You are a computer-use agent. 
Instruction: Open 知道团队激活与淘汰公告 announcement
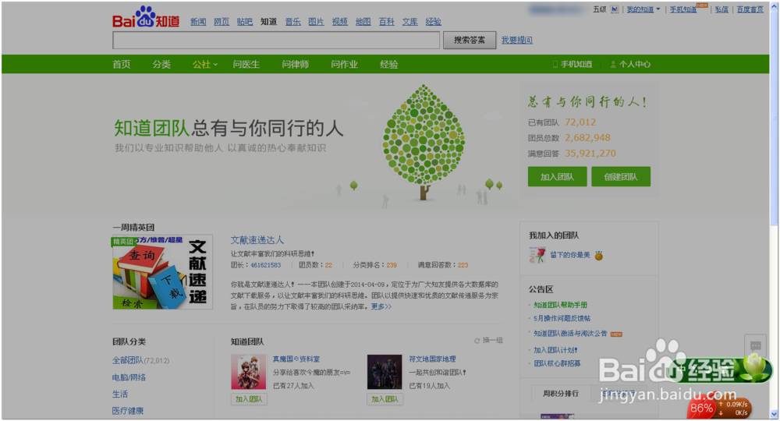pyautogui.click(x=570, y=334)
